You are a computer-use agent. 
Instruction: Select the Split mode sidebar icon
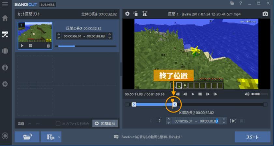click(x=5, y=51)
